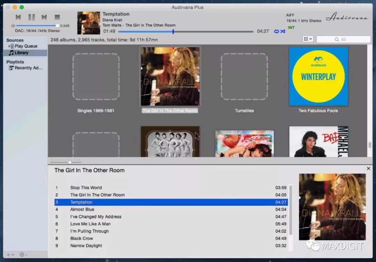Select the Singles 1969-1981 album placeholder
The width and height of the screenshot is (376, 262).
[96, 77]
